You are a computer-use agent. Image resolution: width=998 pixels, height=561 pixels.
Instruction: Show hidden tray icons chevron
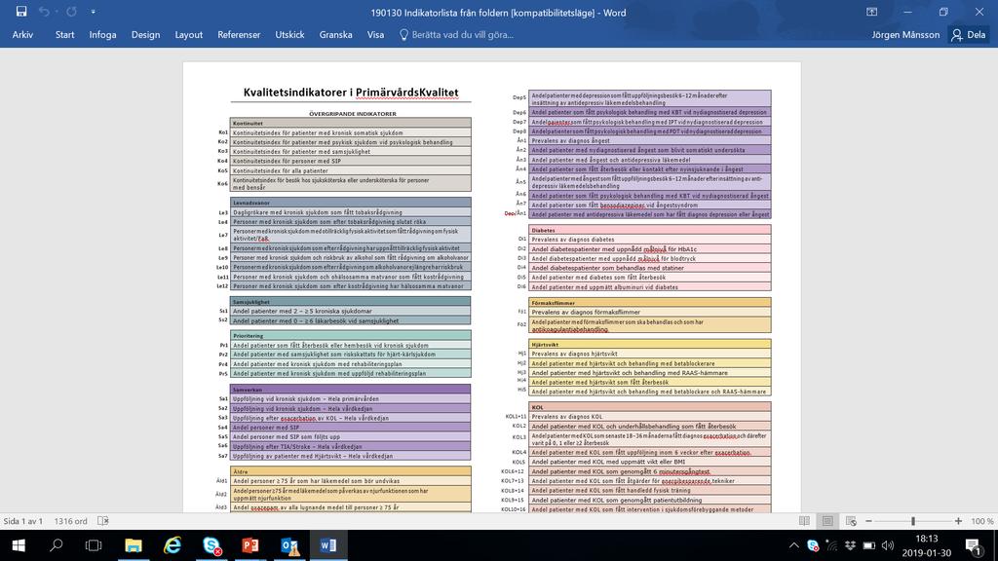(793, 545)
